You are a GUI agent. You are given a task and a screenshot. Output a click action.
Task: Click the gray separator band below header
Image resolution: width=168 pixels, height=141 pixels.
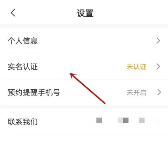[x=84, y=26]
